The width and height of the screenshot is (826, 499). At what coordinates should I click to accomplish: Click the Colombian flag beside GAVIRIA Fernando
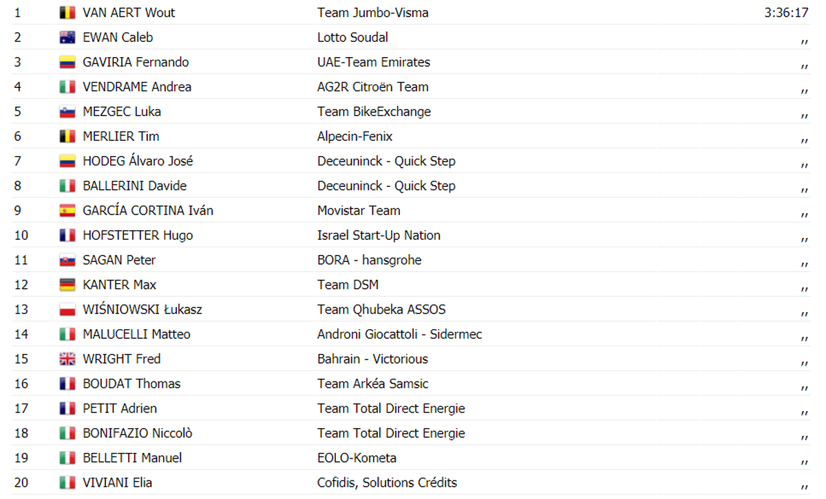pyautogui.click(x=67, y=62)
